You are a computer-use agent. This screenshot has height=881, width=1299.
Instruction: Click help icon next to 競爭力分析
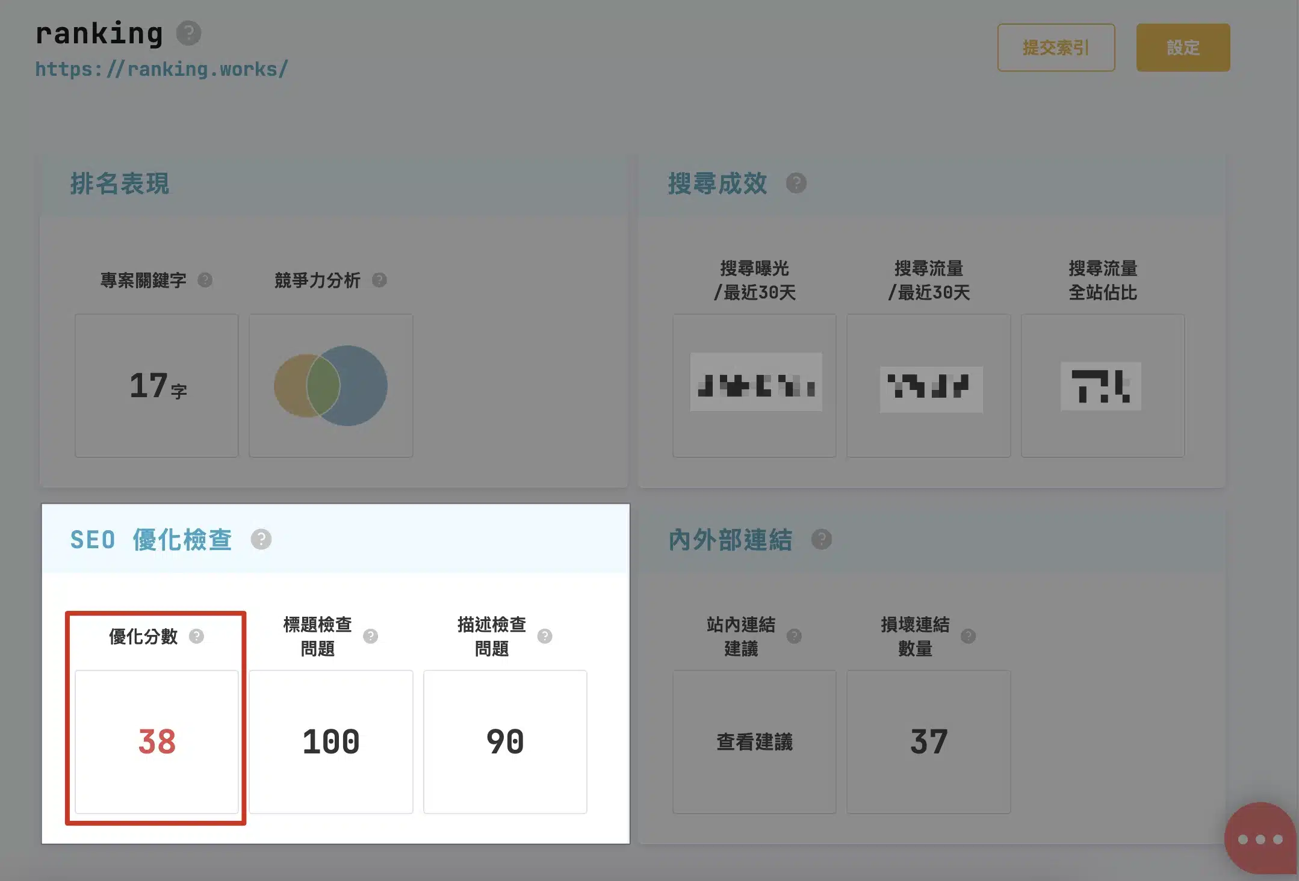[379, 280]
